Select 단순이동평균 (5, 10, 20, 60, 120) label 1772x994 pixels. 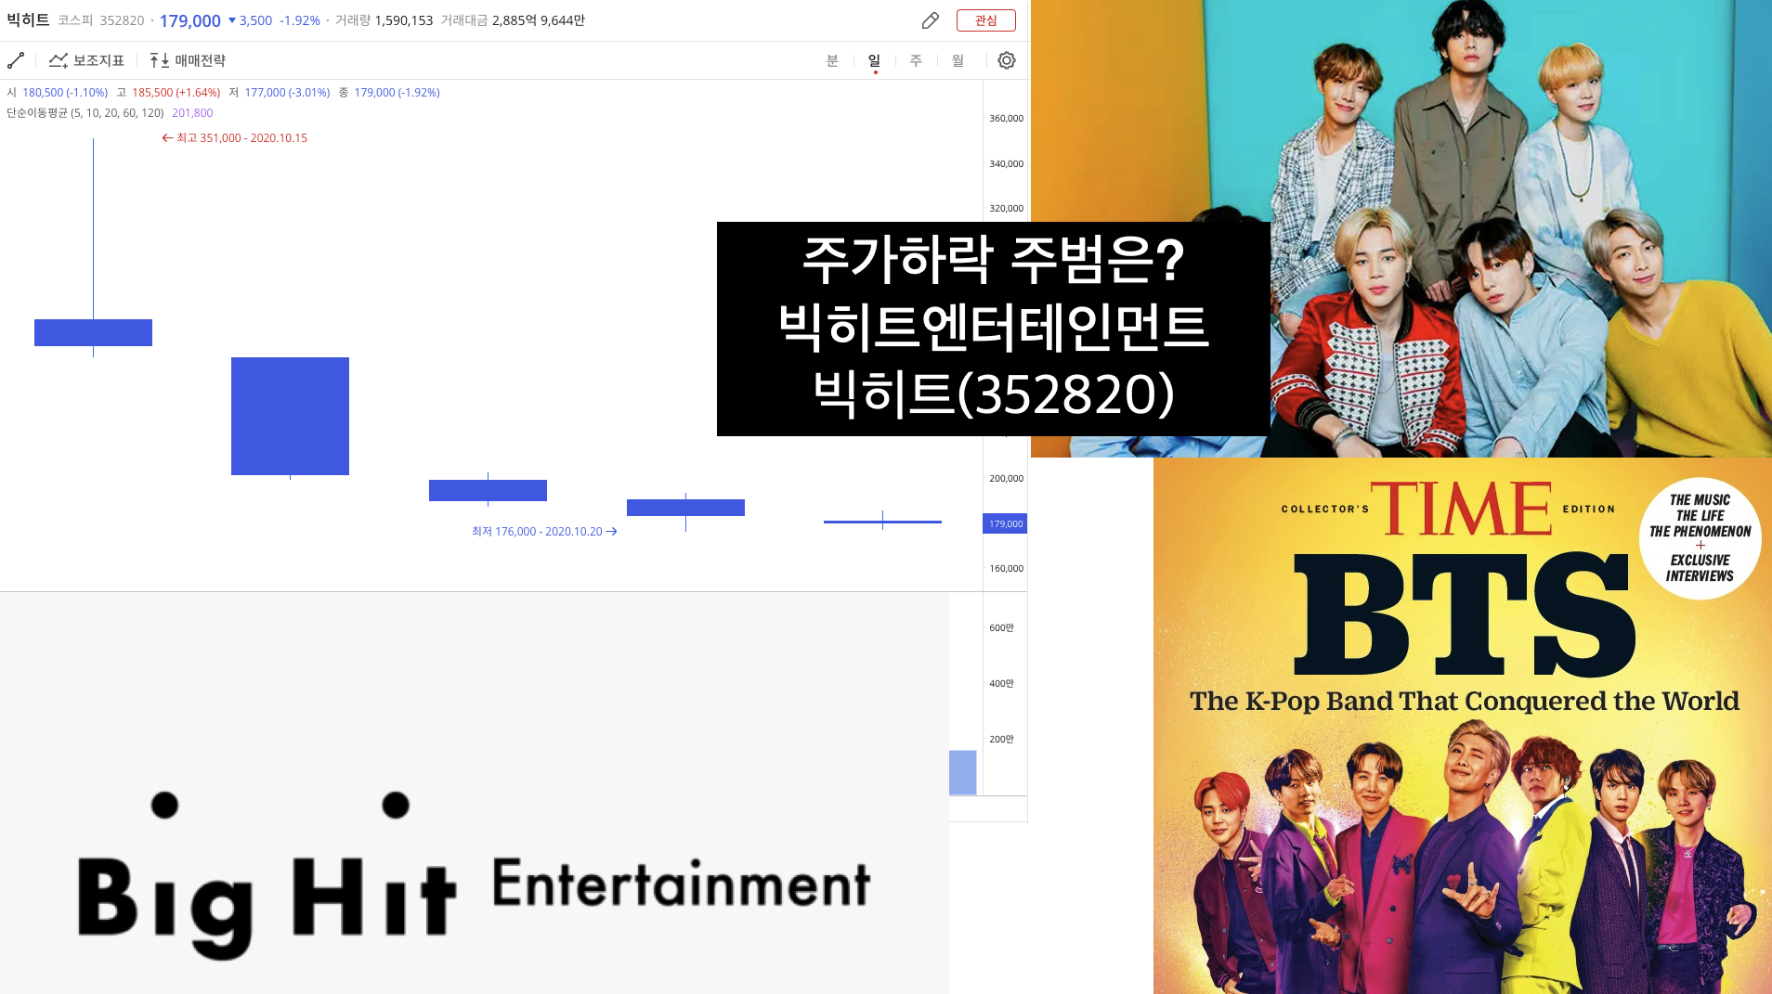pyautogui.click(x=85, y=113)
